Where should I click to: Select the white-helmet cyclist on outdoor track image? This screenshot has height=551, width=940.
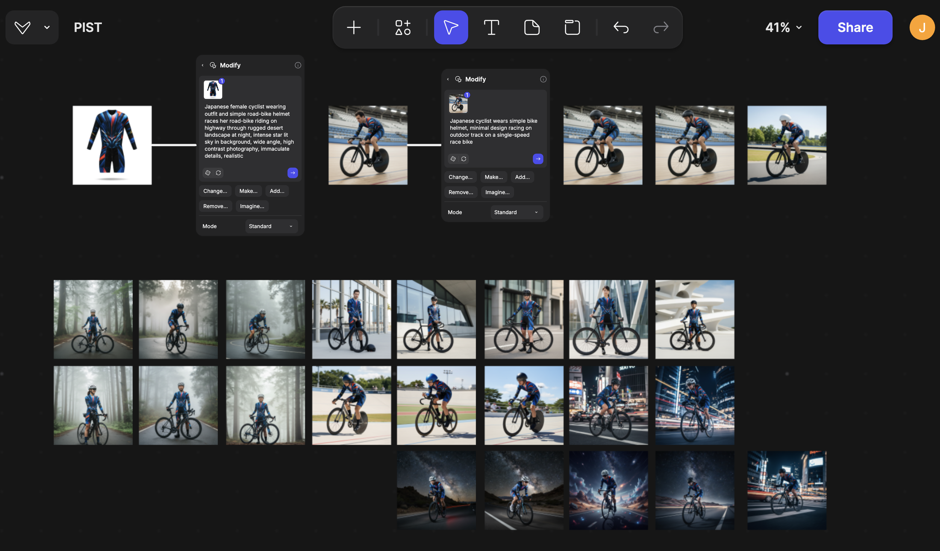coord(787,145)
